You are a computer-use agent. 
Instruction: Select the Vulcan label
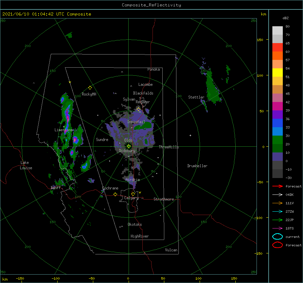point(171,250)
